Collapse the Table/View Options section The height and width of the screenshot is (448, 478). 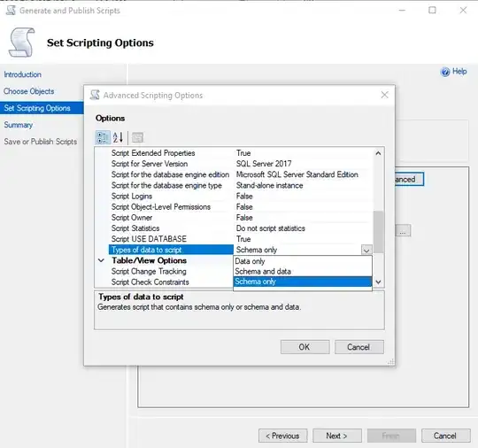click(x=101, y=260)
